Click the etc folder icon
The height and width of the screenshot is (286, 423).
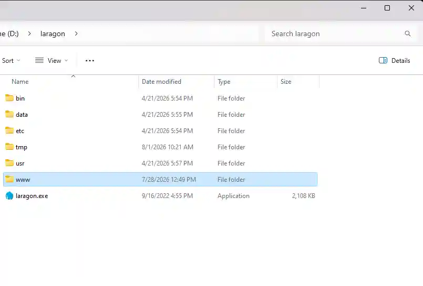9,130
